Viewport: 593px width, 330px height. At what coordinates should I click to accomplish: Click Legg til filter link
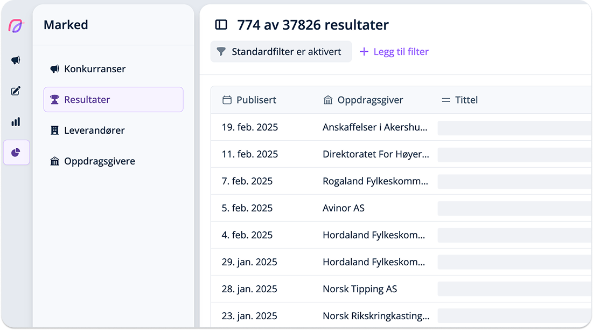[x=401, y=52]
